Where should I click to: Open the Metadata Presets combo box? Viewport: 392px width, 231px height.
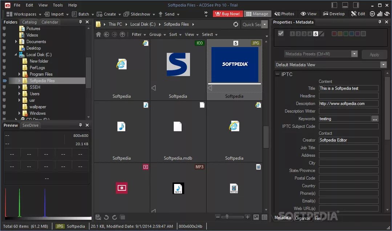321,54
